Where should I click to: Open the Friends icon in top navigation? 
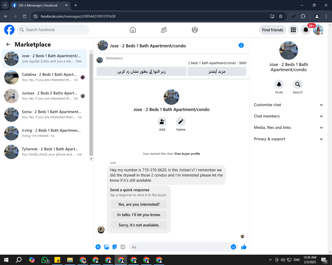(x=164, y=30)
